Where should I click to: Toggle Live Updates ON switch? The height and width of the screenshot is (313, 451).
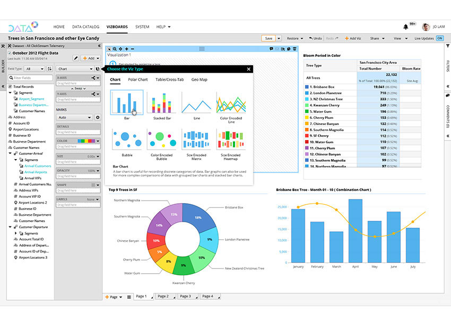[x=439, y=38]
